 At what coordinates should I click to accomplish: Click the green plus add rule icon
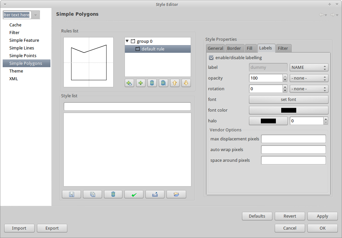141,83
